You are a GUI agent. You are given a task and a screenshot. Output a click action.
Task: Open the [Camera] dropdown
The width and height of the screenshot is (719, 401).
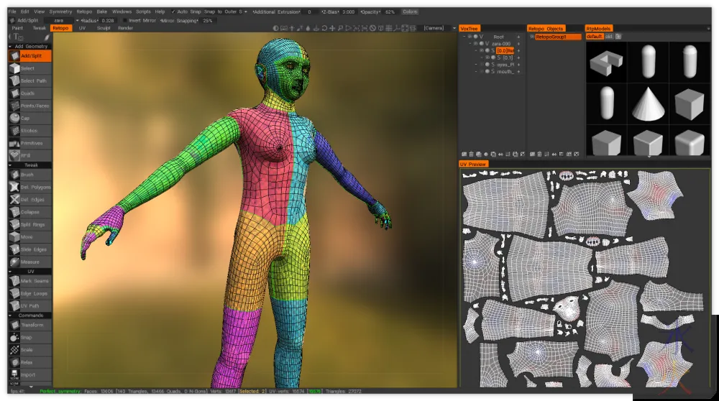[x=454, y=29]
